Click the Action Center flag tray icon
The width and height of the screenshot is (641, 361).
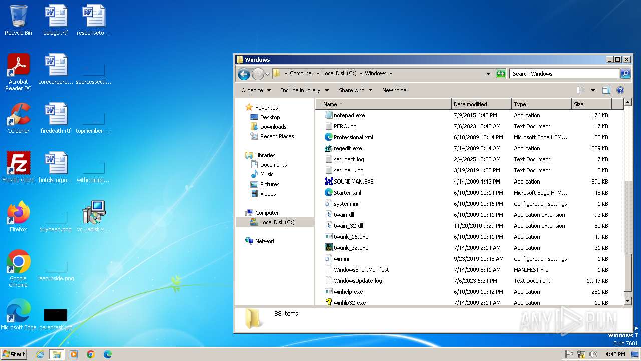[569, 354]
